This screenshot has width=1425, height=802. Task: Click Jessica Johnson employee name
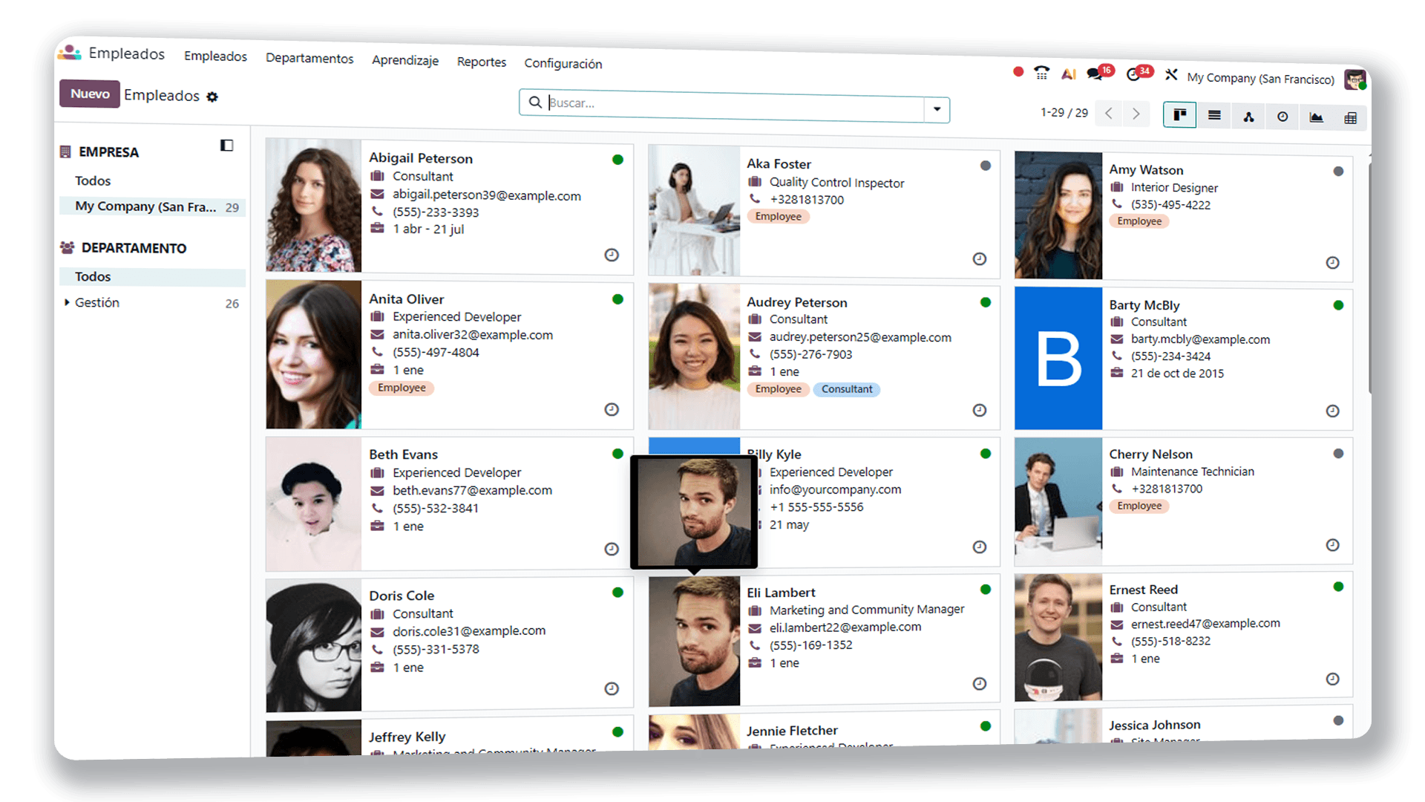(x=1155, y=725)
